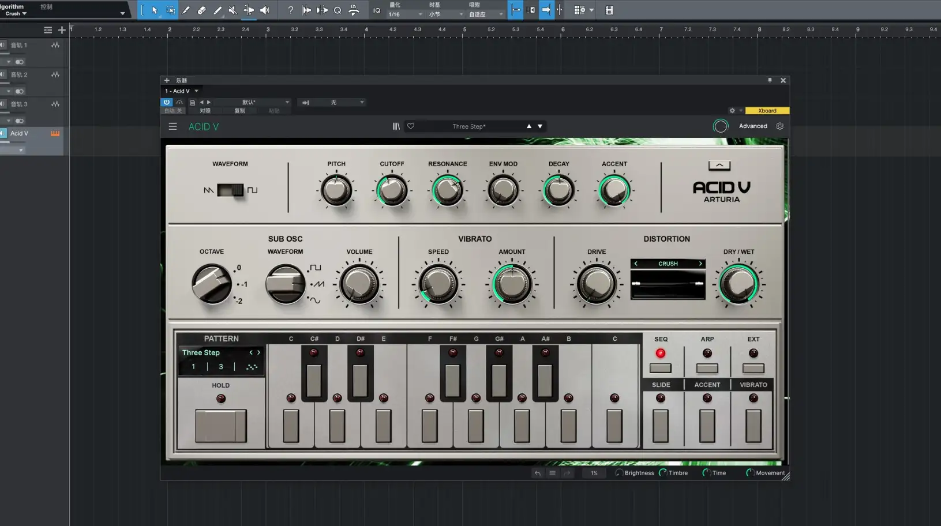Click the question mark help icon

pyautogui.click(x=290, y=10)
